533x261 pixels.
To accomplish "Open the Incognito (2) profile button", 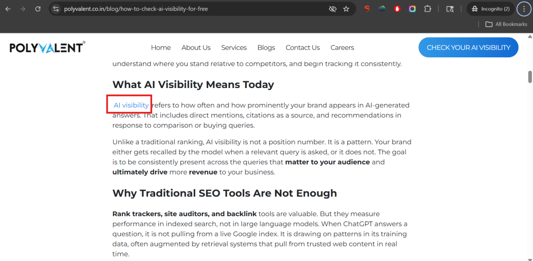I will (490, 9).
